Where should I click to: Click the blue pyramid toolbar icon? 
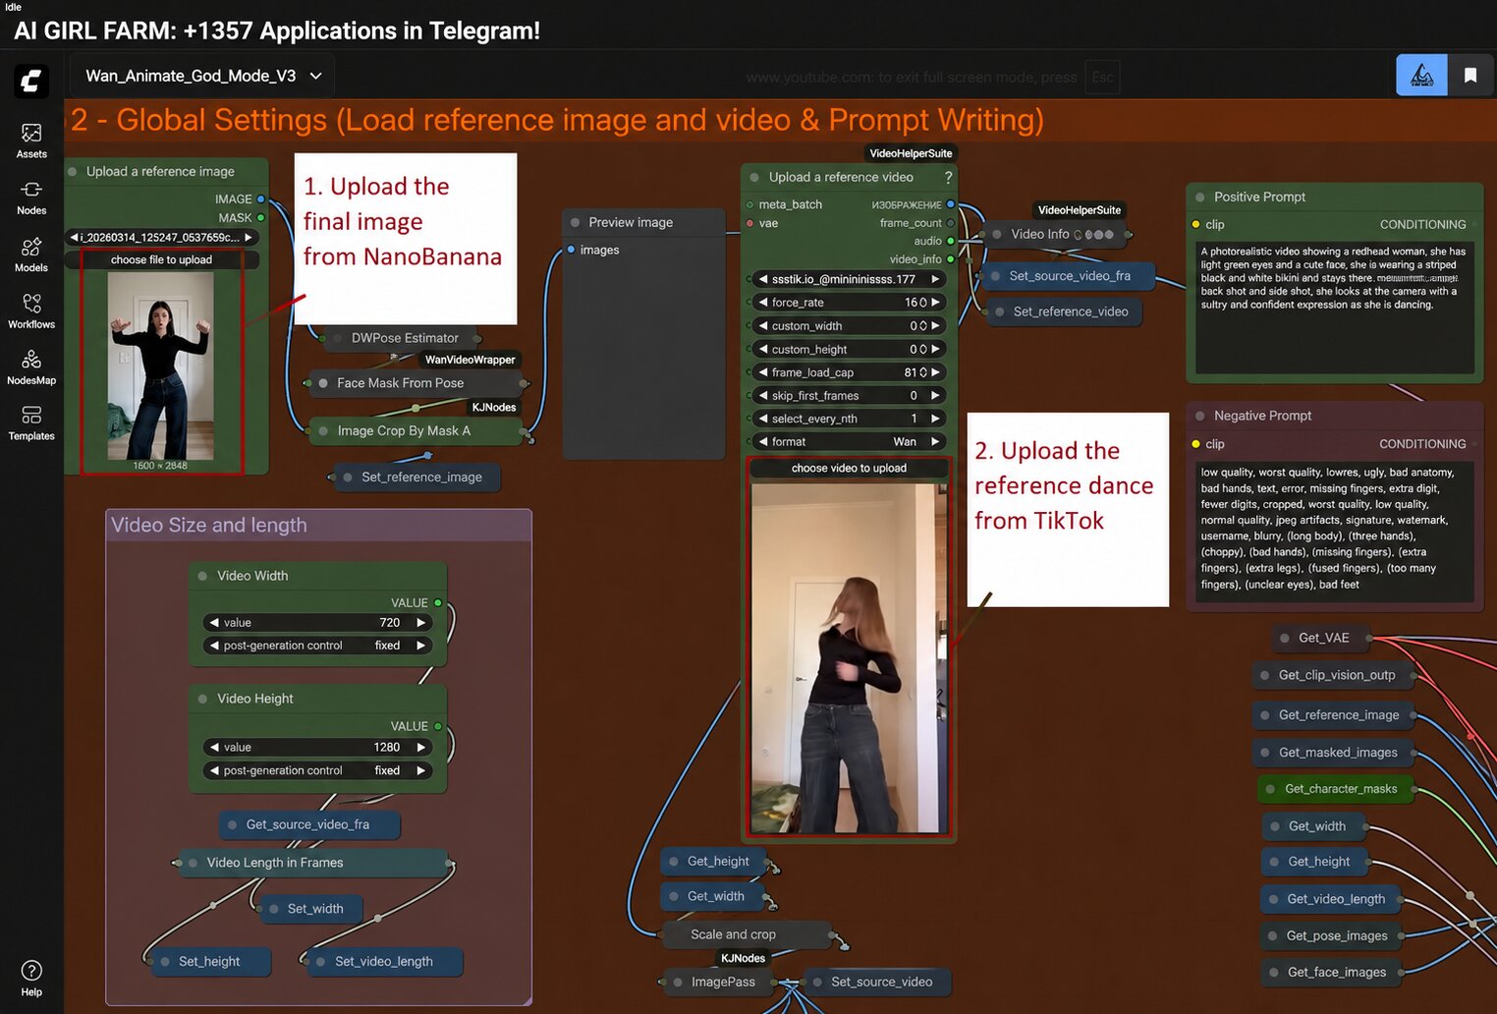click(1421, 75)
